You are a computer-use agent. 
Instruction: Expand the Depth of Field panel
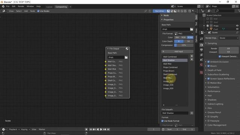214,70
